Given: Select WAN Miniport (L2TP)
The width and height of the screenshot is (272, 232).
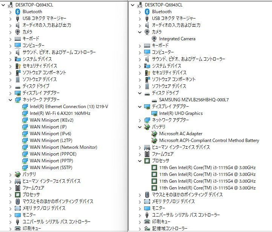Looking at the screenshot, I should 51,140.
